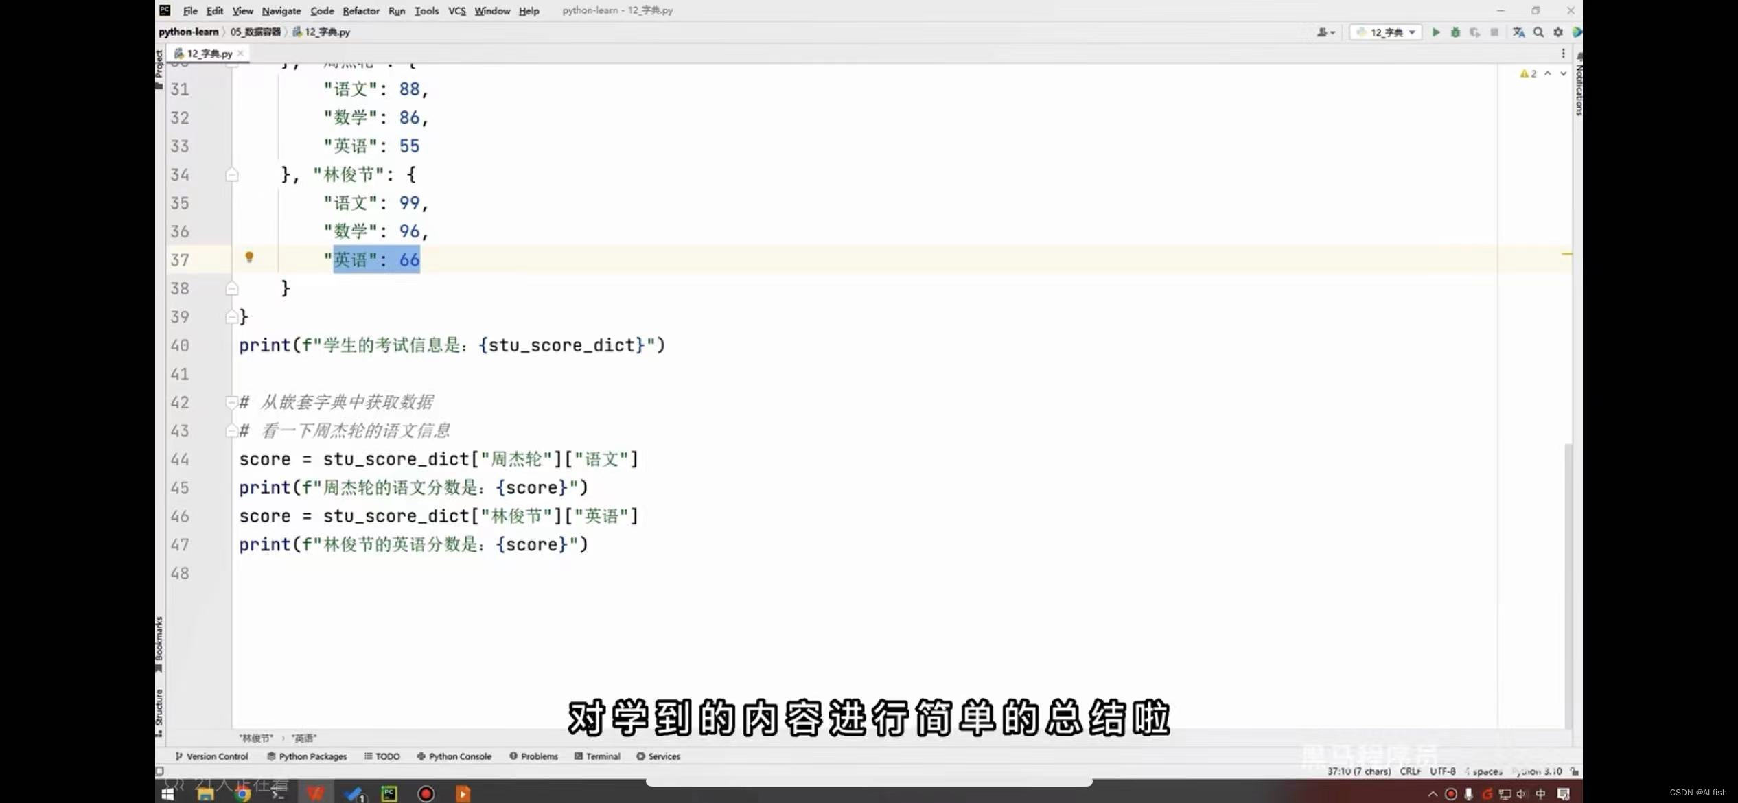The image size is (1738, 803).
Task: Run the 12_字典 script with green play icon
Action: click(x=1435, y=32)
